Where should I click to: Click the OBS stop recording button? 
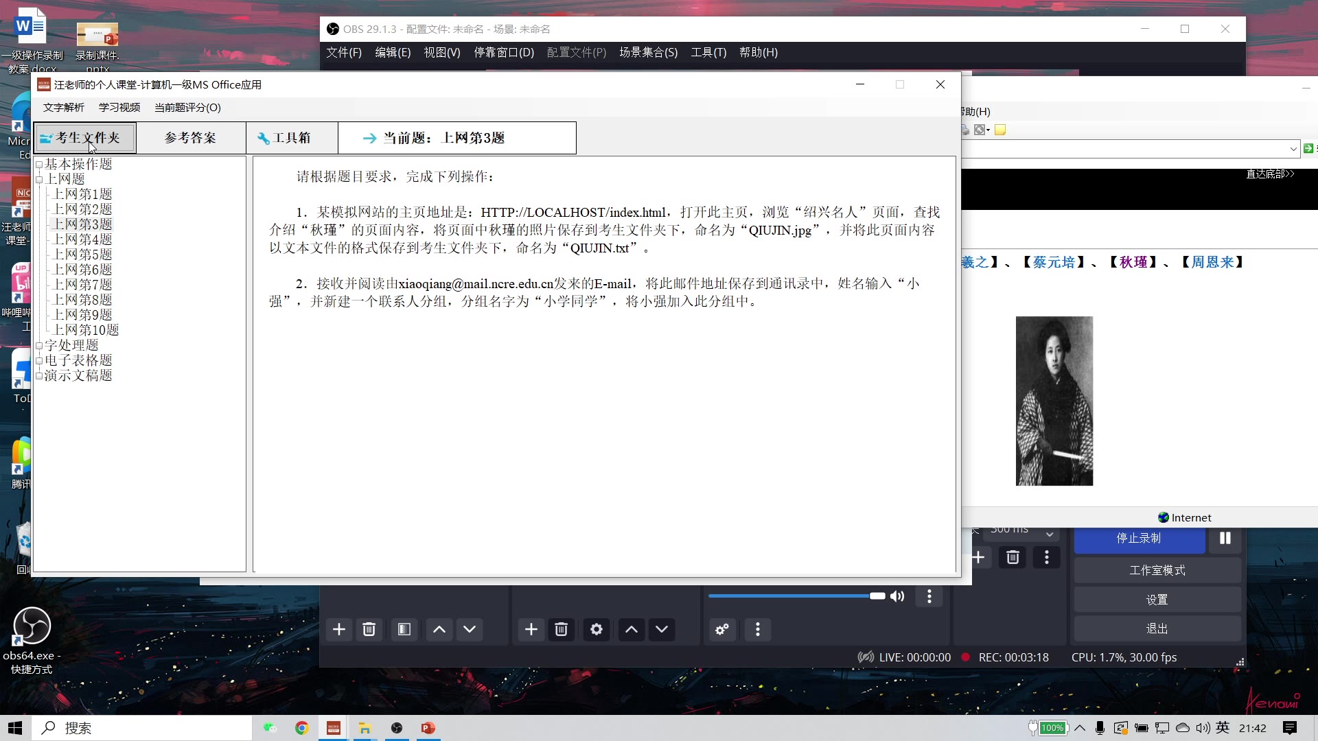(1139, 537)
